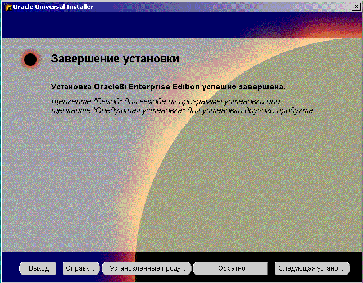Open help via the Справк... button
Viewport: 363px width, 283px height.
[81, 268]
